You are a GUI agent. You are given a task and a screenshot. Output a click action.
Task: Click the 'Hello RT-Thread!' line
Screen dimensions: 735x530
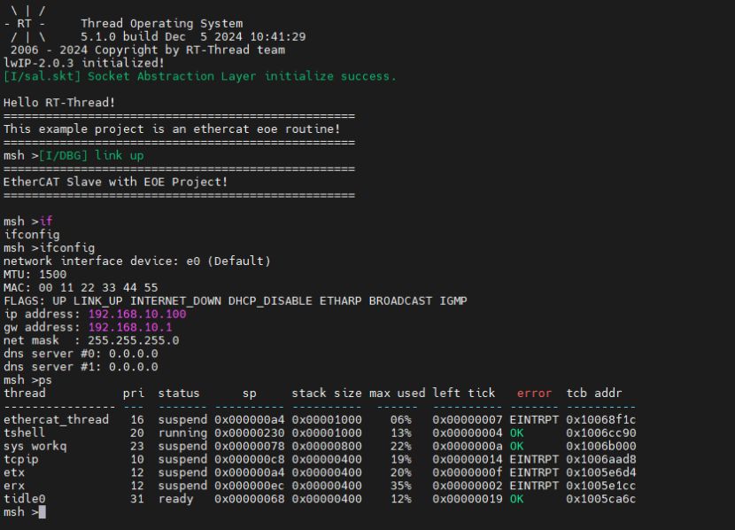tap(59, 103)
